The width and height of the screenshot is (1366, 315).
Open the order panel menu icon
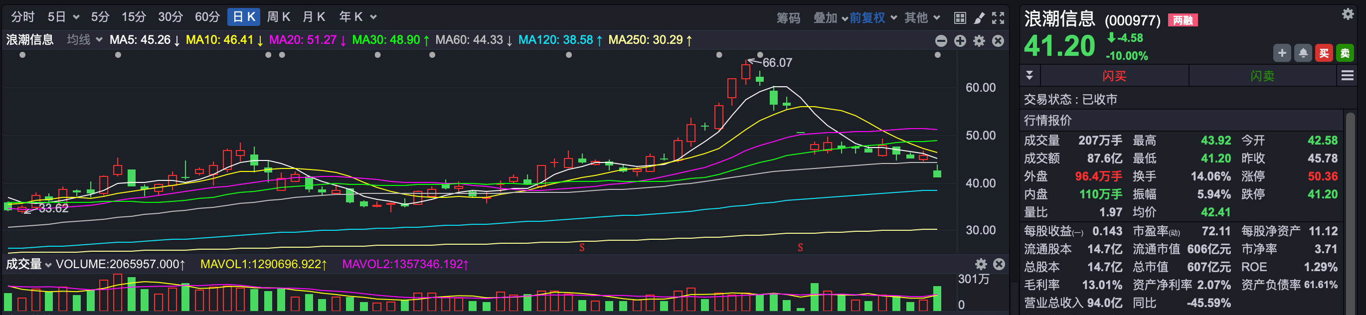[x=1348, y=76]
